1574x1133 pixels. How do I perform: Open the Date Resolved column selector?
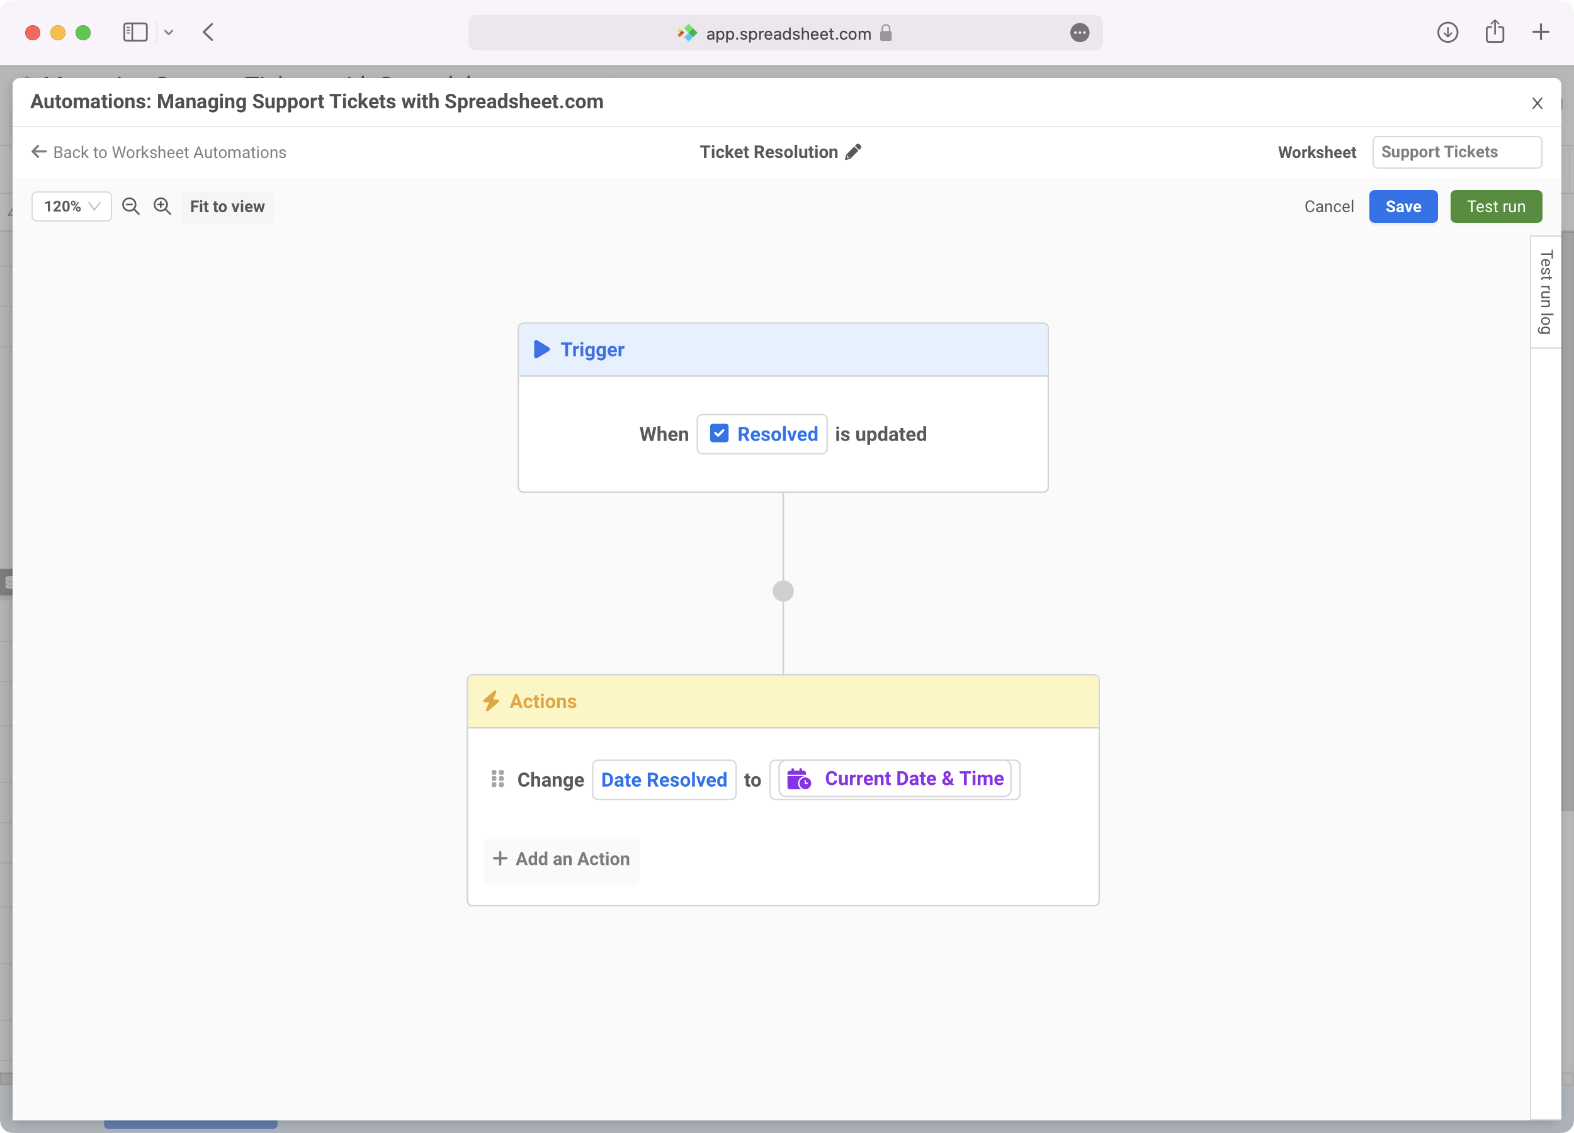[x=664, y=780]
